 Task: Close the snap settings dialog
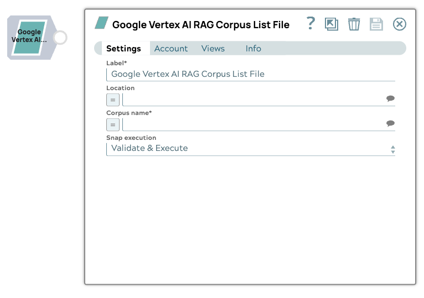[399, 24]
